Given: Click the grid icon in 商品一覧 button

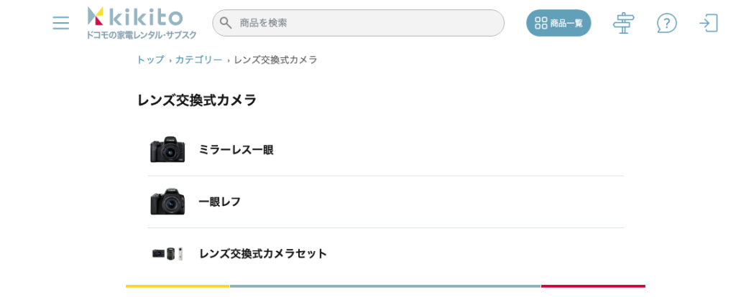Looking at the screenshot, I should pos(541,23).
